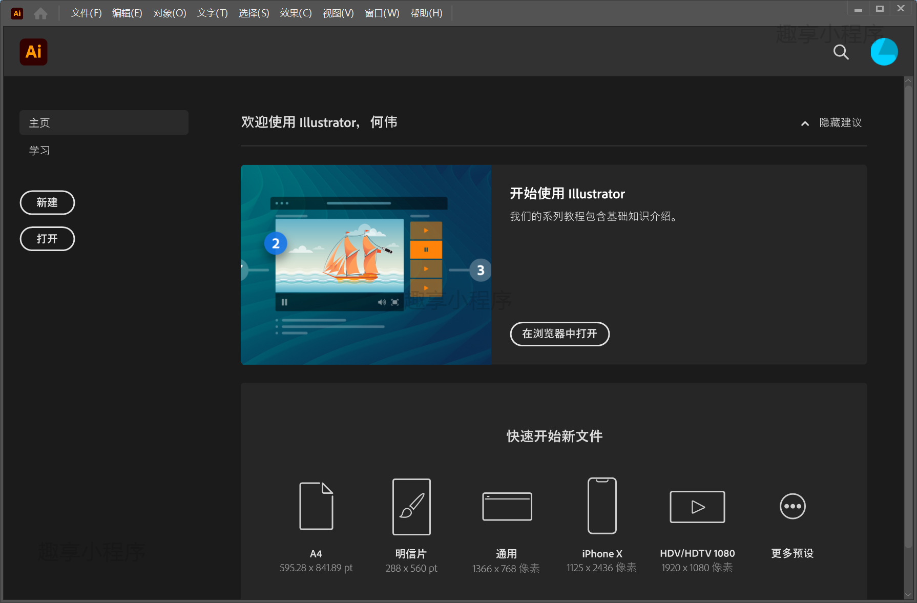Image resolution: width=917 pixels, height=603 pixels.
Task: Select the HDV/HDTV 1080 video preset icon
Action: [x=697, y=507]
